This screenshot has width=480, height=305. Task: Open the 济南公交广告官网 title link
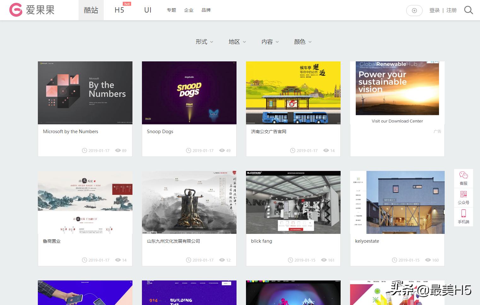coord(268,132)
